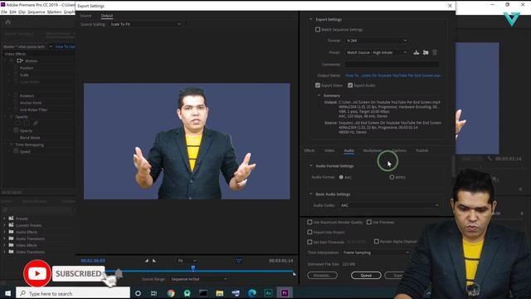Click the Audio Transitions folder icon

(x=11, y=238)
